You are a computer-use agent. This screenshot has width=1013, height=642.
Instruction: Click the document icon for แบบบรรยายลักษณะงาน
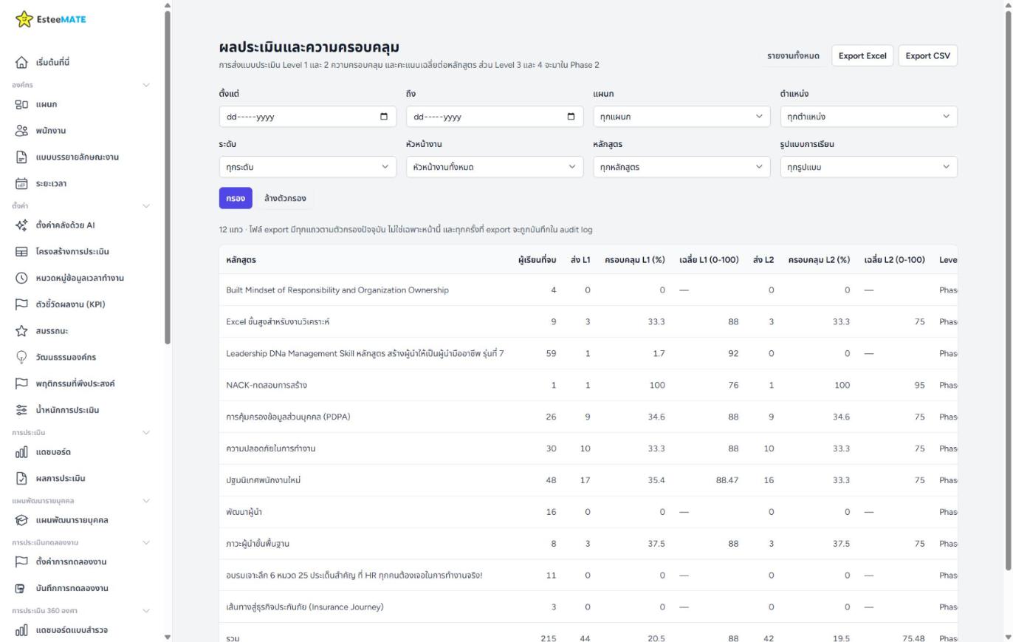click(22, 157)
